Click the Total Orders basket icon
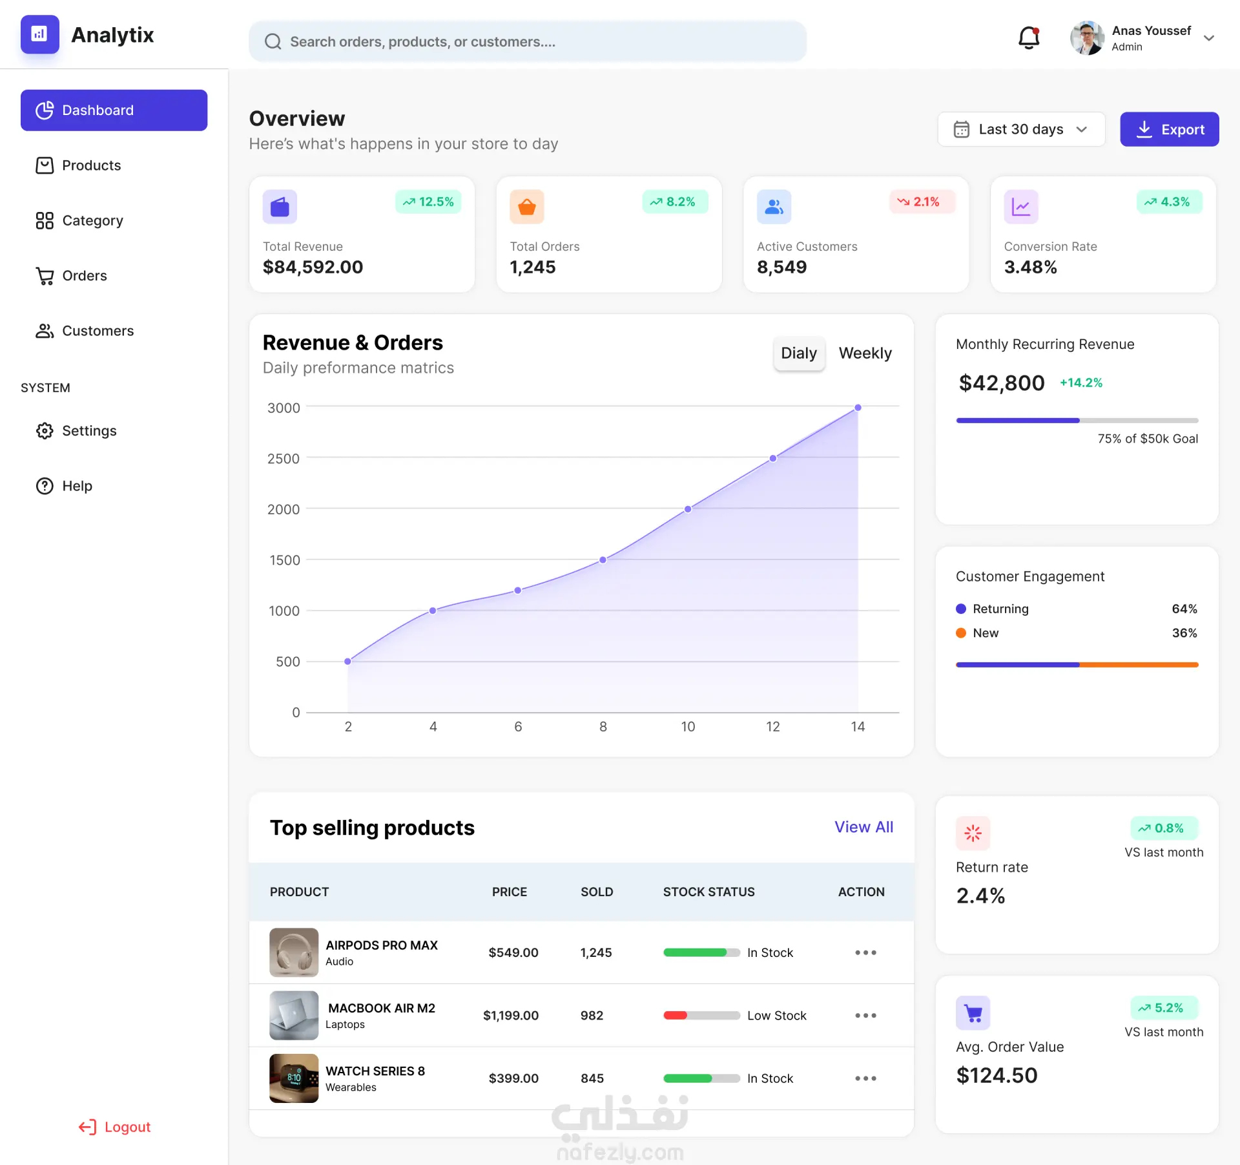Viewport: 1240px width, 1165px height. point(527,207)
